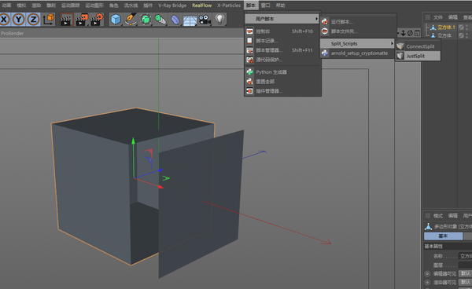Add a camera object
The width and height of the screenshot is (472, 289).
point(205,20)
